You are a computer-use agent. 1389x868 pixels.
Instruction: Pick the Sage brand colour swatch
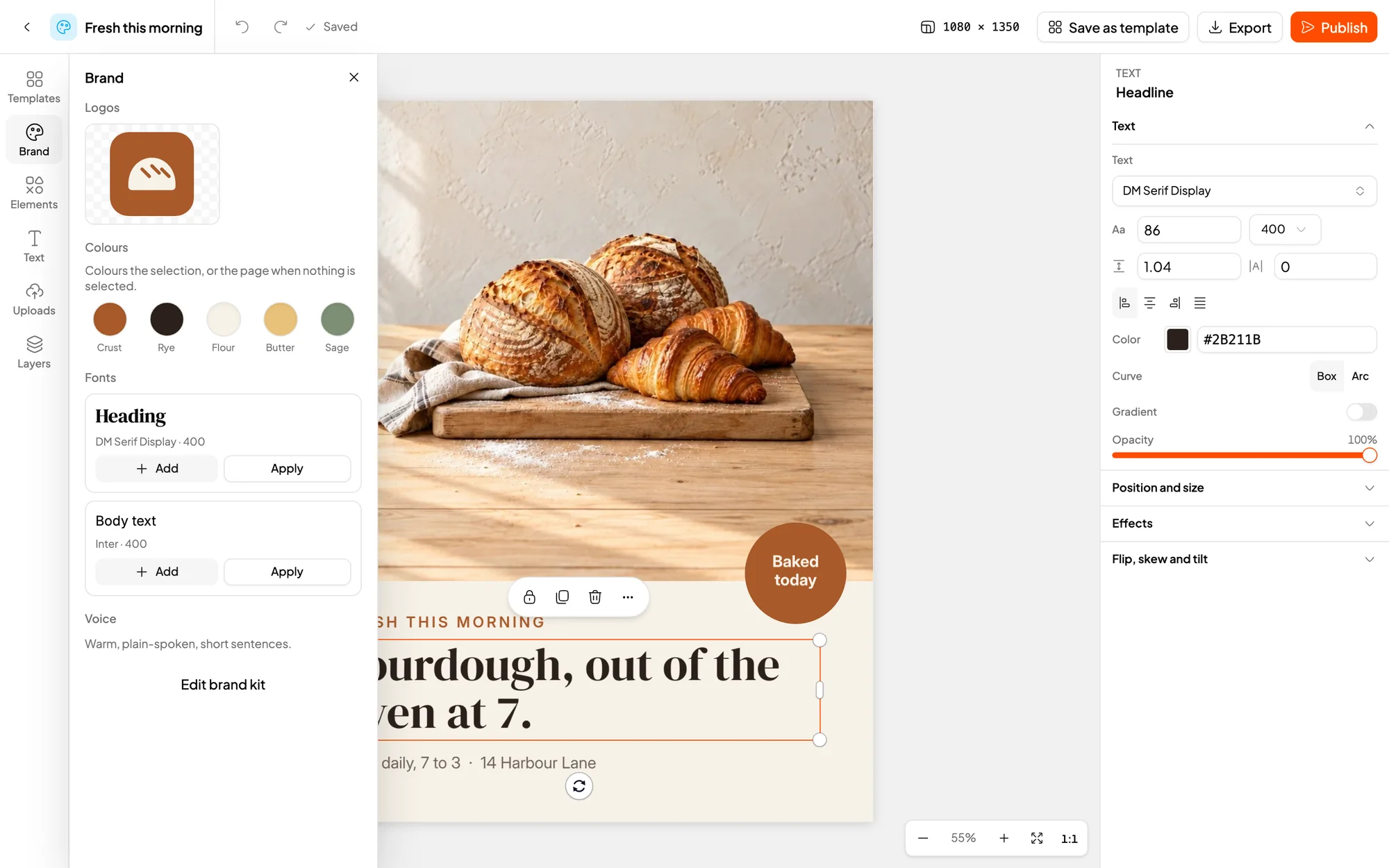pos(338,319)
